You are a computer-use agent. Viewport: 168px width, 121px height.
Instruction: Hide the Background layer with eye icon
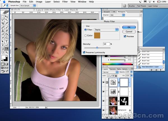click(x=104, y=110)
